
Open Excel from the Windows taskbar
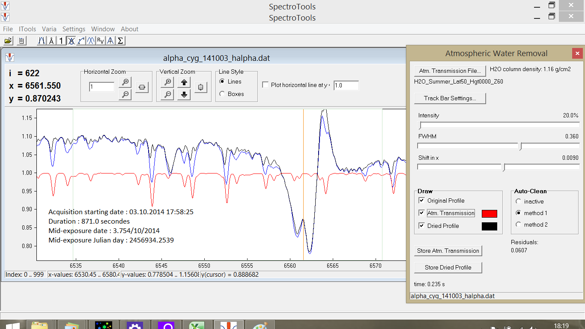point(197,325)
